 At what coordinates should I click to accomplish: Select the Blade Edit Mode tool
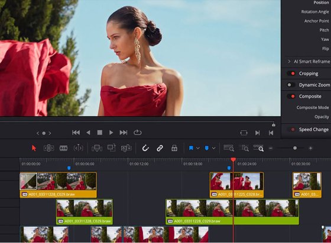point(78,148)
